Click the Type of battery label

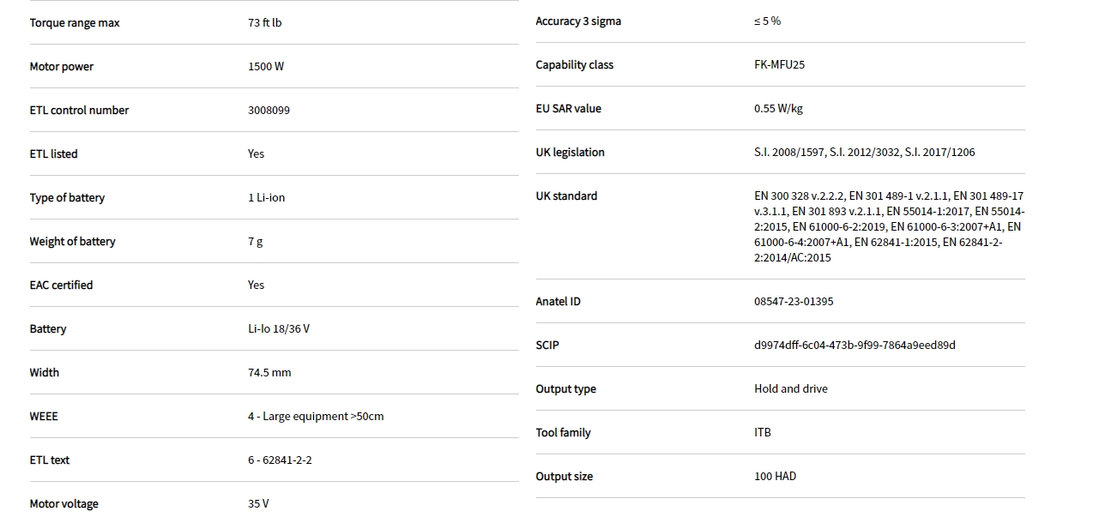click(67, 198)
